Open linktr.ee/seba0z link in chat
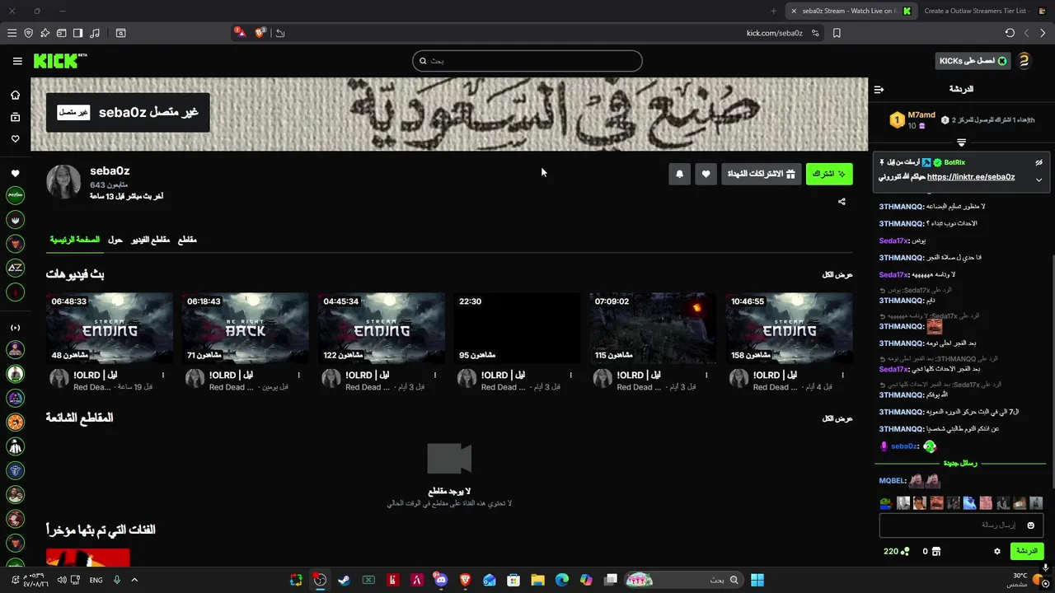Image resolution: width=1055 pixels, height=593 pixels. [970, 177]
